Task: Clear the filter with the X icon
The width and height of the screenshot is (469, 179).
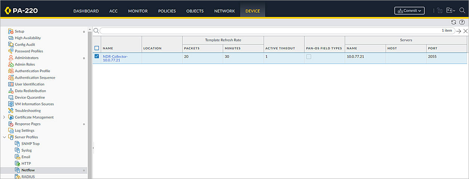Action: point(465,31)
